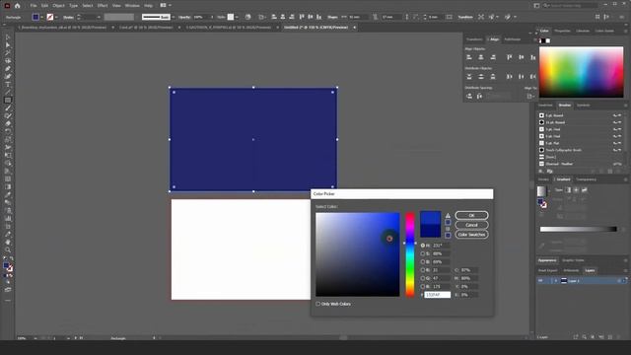Open the File menu
This screenshot has width=631, height=355.
point(34,6)
